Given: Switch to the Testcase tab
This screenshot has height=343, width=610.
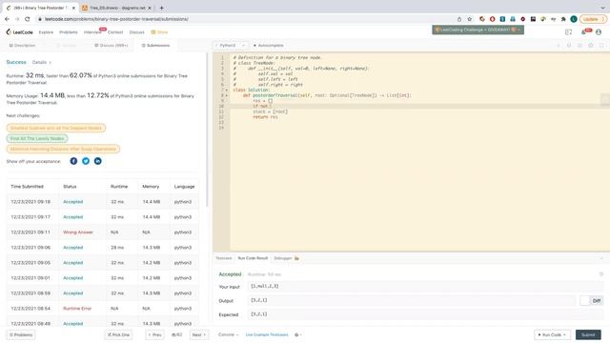Looking at the screenshot, I should (x=224, y=258).
